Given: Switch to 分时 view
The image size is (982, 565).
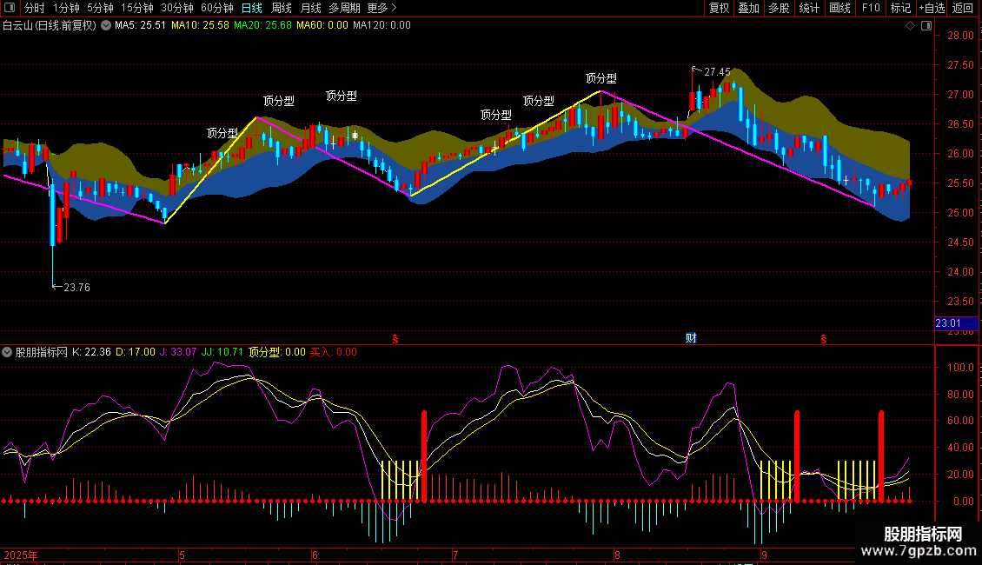Looking at the screenshot, I should coord(35,8).
